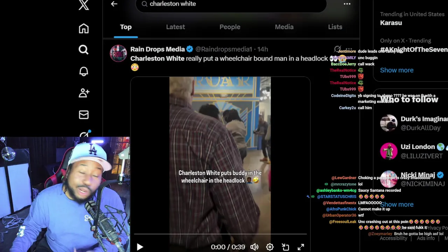The width and height of the screenshot is (448, 252).
Task: Click inside the 'charleston white' search field
Action: pos(231,4)
